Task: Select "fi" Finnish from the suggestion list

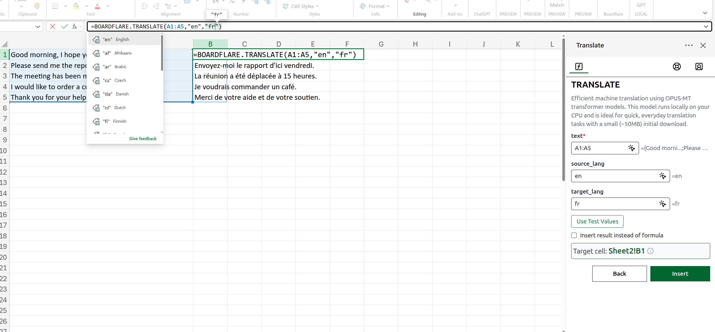Action: tap(125, 121)
